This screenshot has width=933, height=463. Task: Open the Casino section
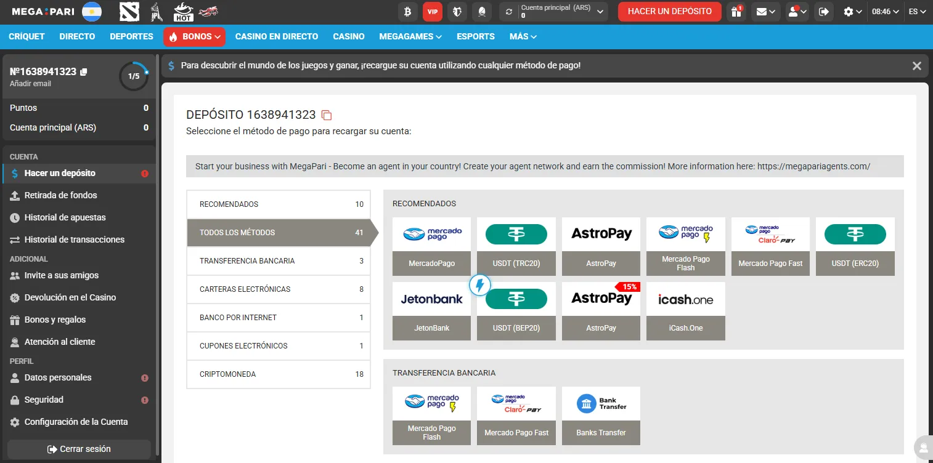[x=349, y=36]
